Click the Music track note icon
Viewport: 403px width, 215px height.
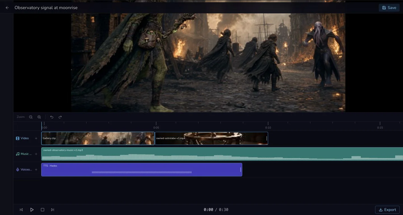18,154
